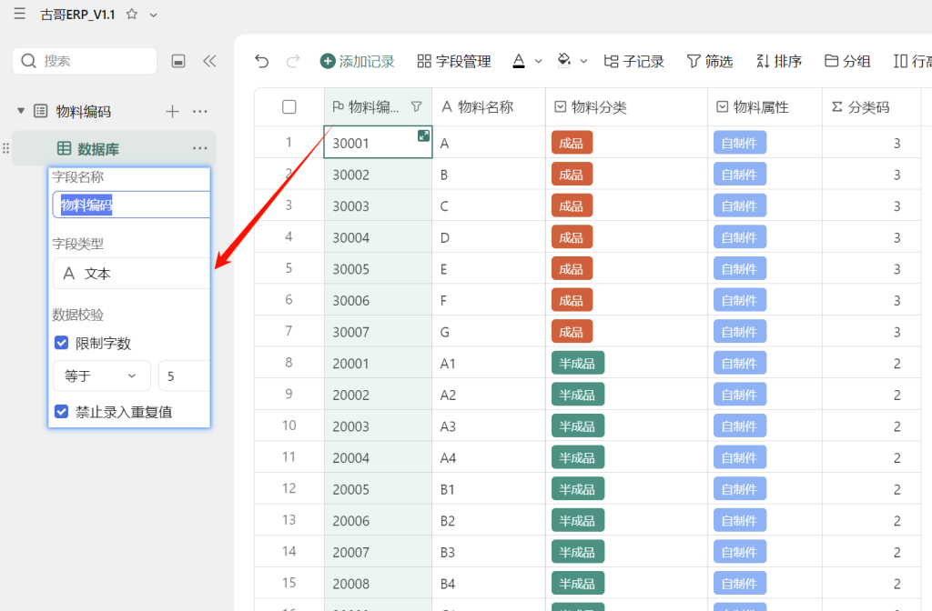Screen dimensions: 932x611
Task: Click the 物料属性 column header
Action: (x=765, y=107)
